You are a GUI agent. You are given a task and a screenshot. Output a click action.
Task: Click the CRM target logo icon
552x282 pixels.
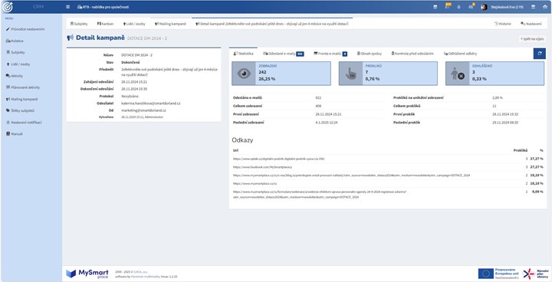8,7
